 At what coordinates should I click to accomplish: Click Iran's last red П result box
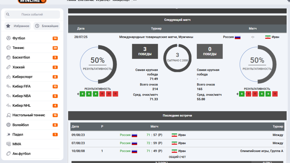pos(275,94)
